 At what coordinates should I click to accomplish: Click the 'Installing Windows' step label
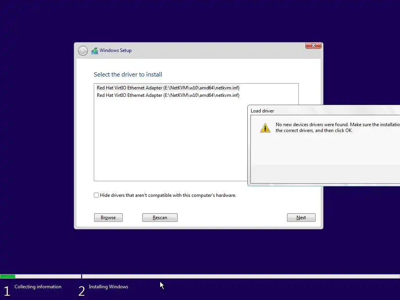point(109,286)
